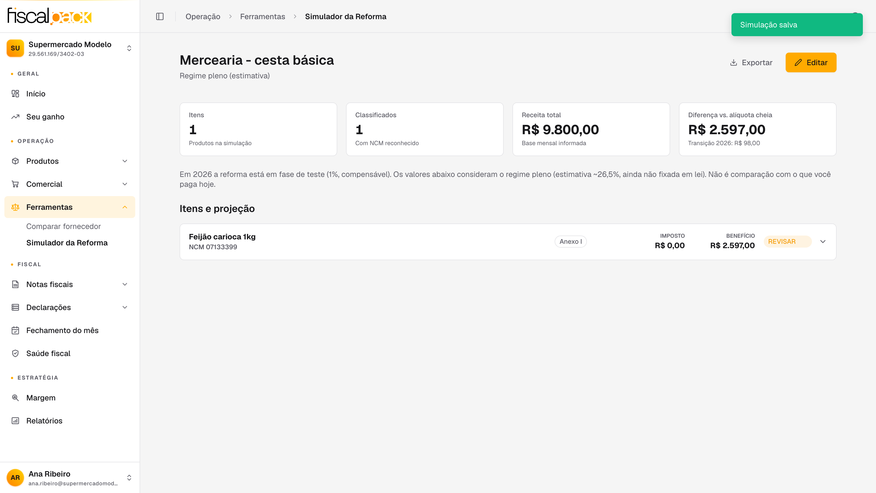Viewport: 876px width, 493px height.
Task: Click the R$ 2.597,00 BENEFÍCIO value
Action: tap(733, 245)
